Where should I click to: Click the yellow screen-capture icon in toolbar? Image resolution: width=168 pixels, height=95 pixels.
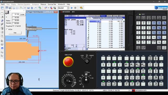(x=81, y=8)
